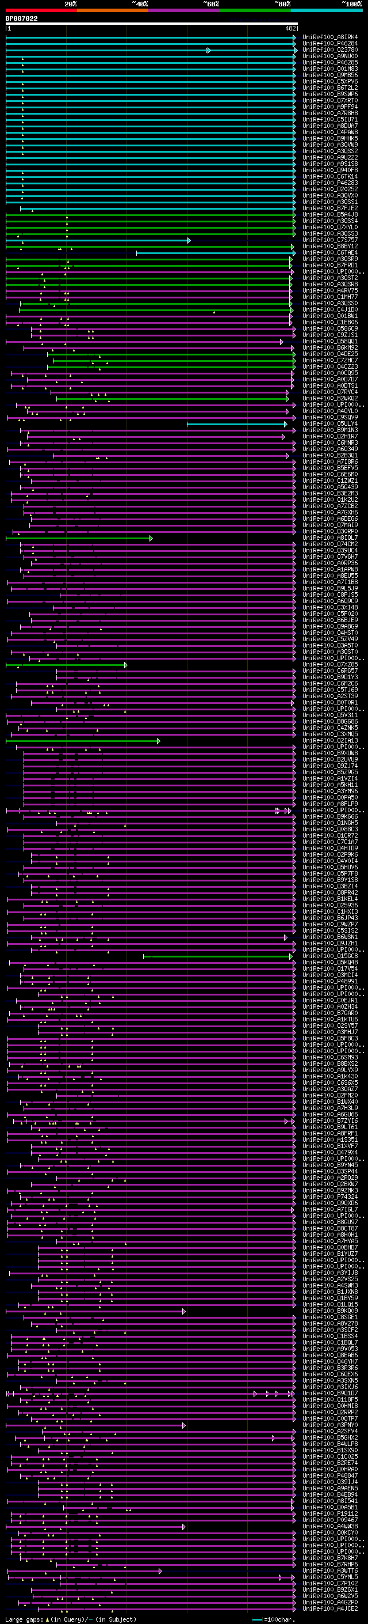Viewport: 368px width, 1624px height.
Task: Click the UniRef100_A4JCE2 label
Action: tap(329, 1608)
